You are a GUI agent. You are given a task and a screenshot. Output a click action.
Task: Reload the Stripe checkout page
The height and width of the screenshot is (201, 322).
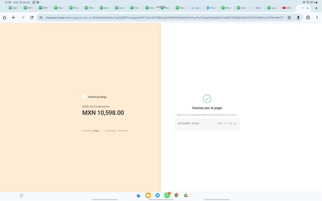pyautogui.click(x=32, y=18)
